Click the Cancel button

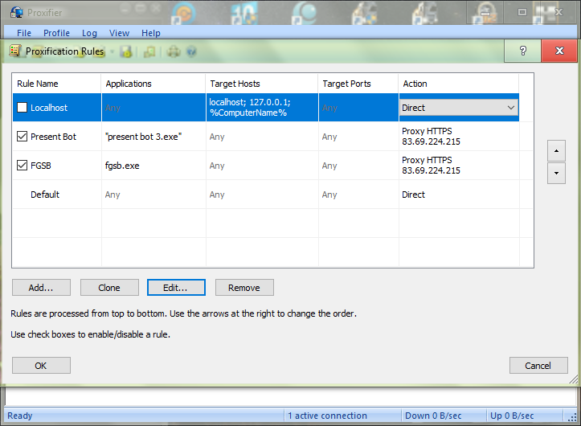(x=538, y=366)
